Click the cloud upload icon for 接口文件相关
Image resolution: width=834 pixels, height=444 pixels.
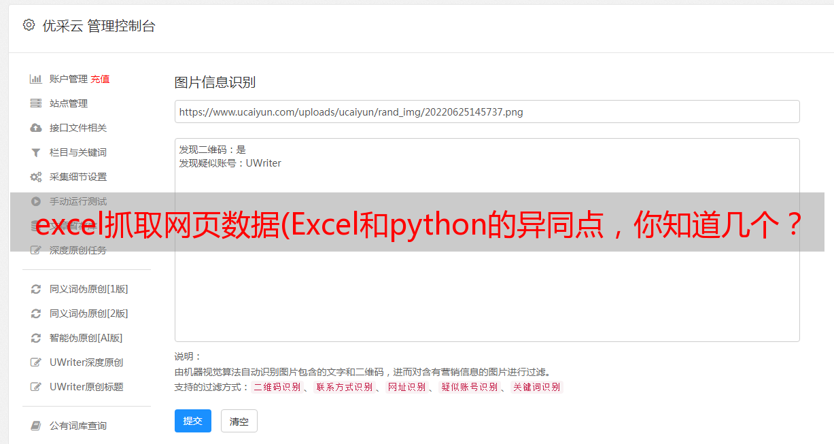tap(36, 128)
